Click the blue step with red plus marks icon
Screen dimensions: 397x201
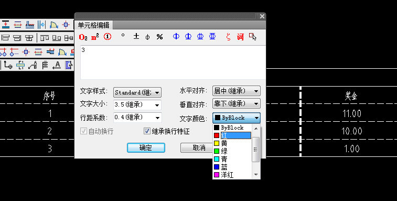coord(50,51)
